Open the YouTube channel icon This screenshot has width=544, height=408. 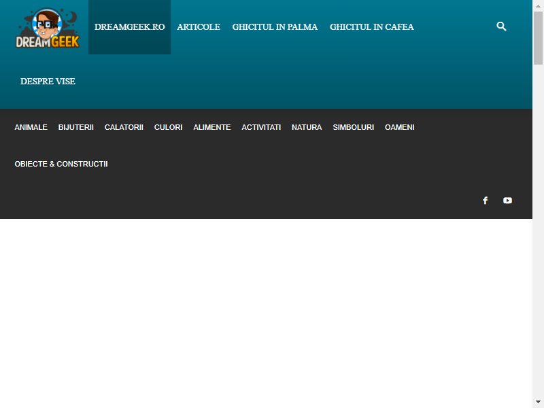point(507,201)
